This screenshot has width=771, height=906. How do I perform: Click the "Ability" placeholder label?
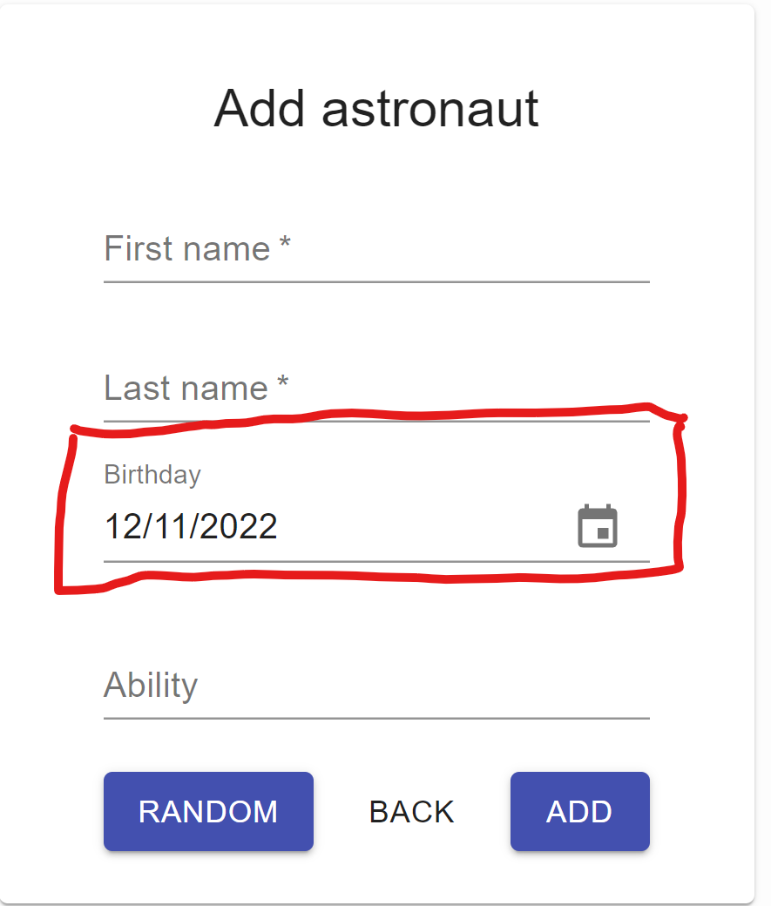coord(151,686)
